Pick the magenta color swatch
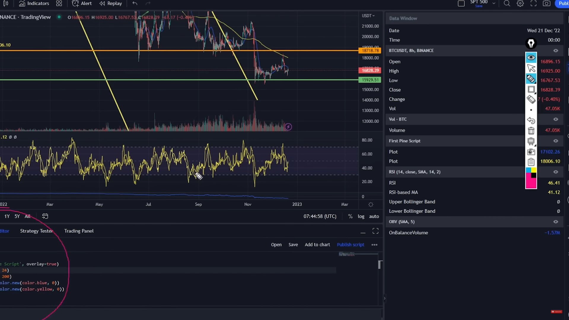This screenshot has width=569, height=320. pos(531,183)
